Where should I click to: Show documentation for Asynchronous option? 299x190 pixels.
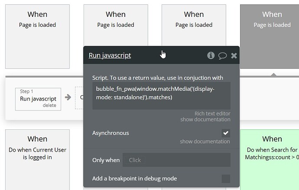pyautogui.click(x=205, y=142)
